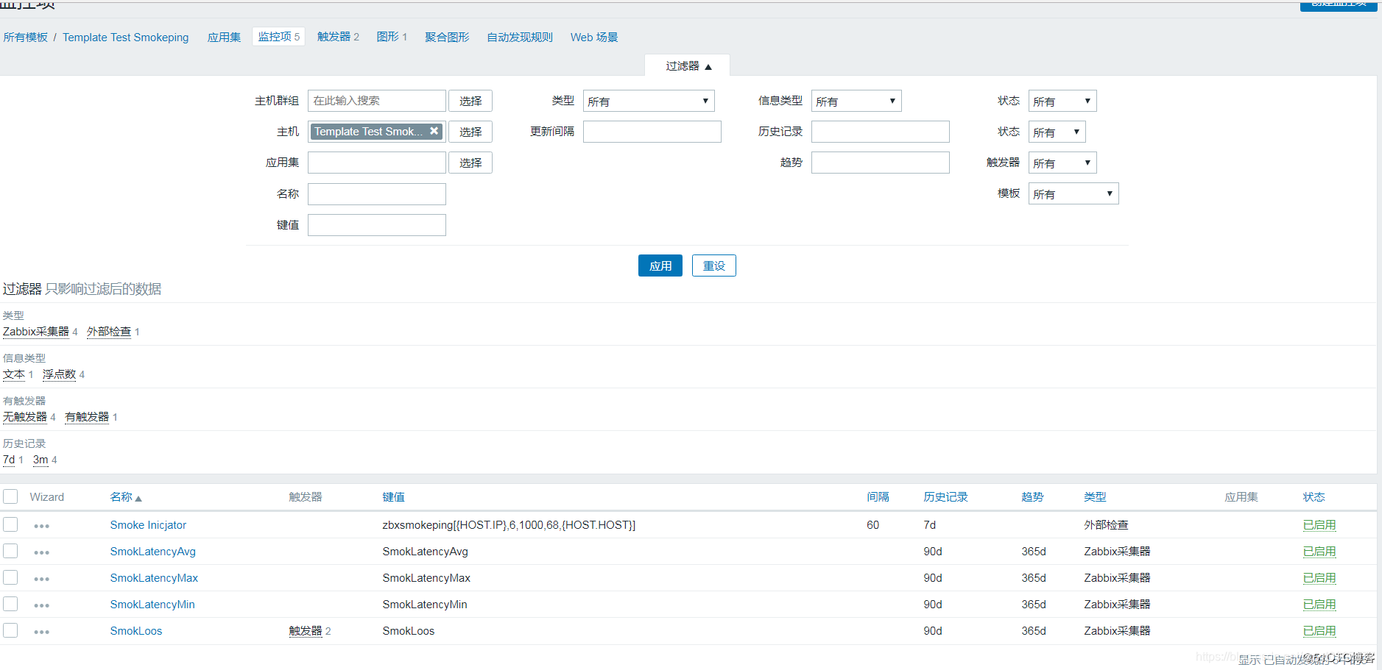Focus the 更新间隔 input field

point(652,132)
